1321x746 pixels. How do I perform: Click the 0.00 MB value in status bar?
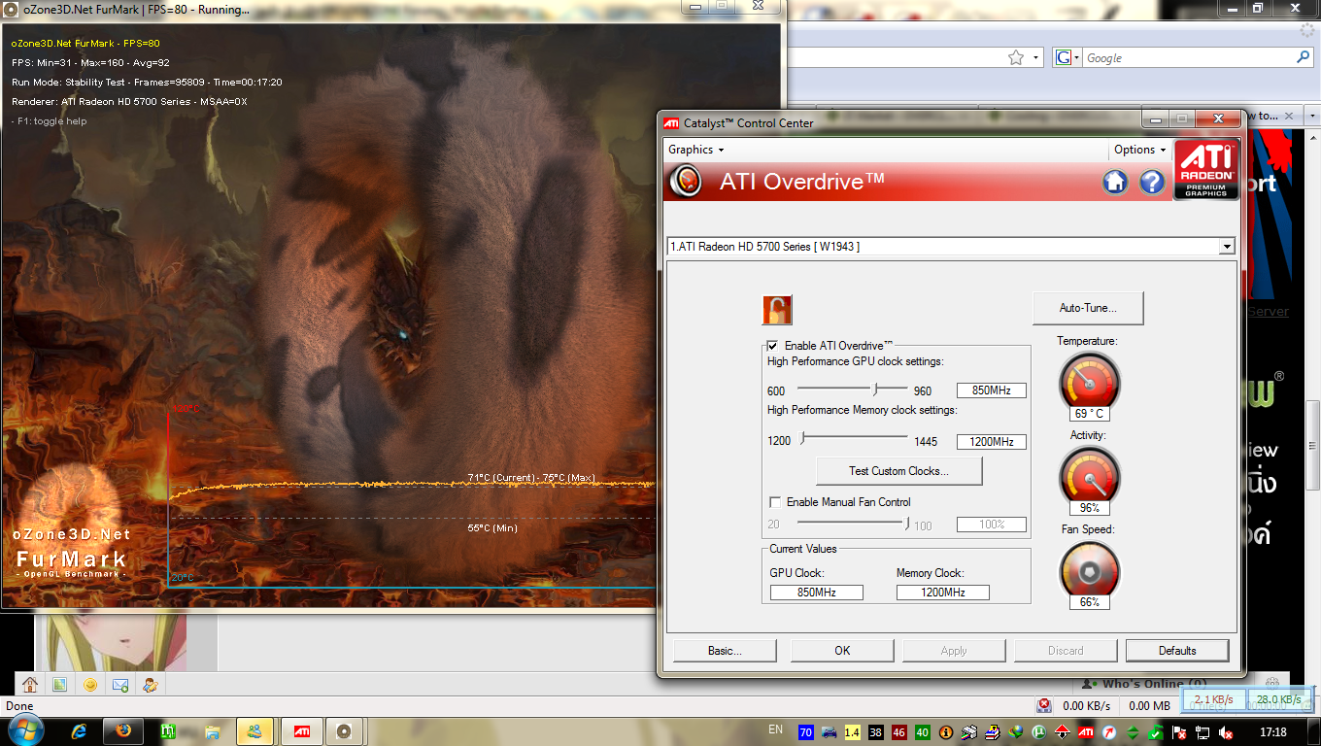pyautogui.click(x=1150, y=706)
